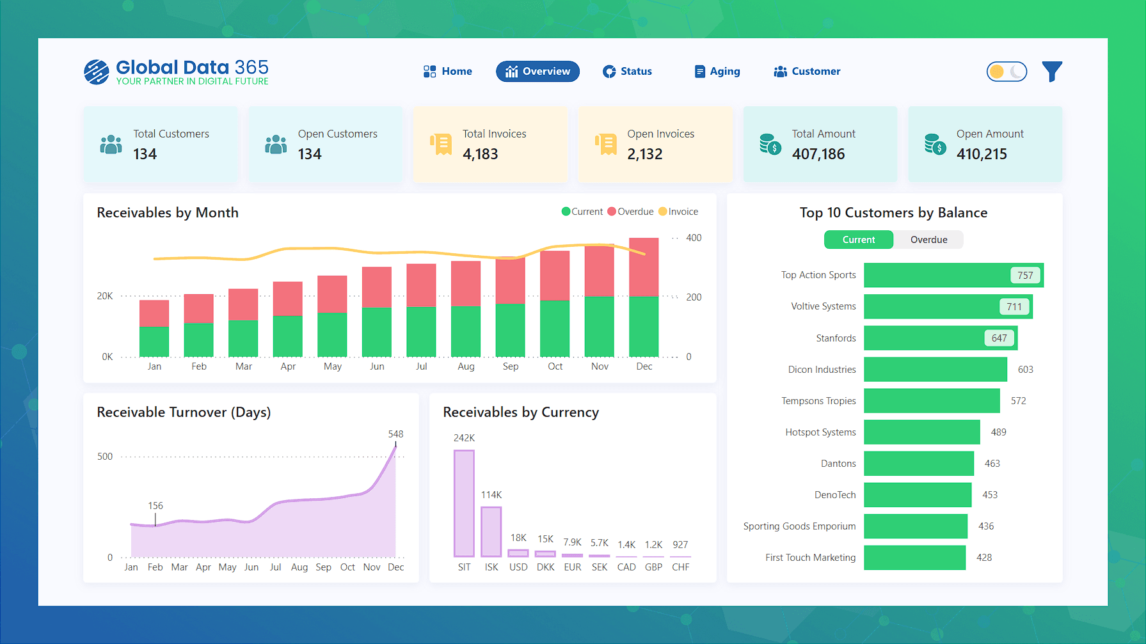Click the January current green bar segment
Screen dimensions: 1146x644
154,342
